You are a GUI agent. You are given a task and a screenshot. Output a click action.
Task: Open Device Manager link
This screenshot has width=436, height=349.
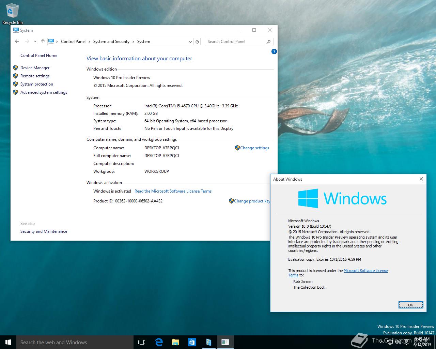[35, 68]
